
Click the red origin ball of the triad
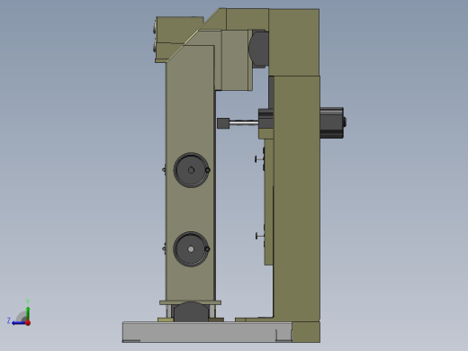(28, 323)
